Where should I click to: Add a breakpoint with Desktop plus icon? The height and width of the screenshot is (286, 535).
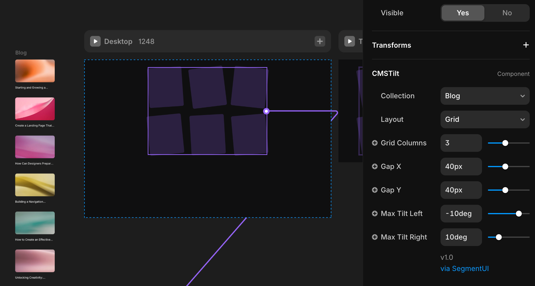tap(320, 41)
